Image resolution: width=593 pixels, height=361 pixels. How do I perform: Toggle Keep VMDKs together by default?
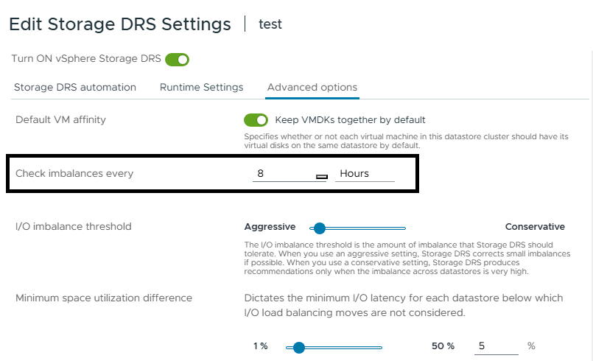pyautogui.click(x=256, y=119)
